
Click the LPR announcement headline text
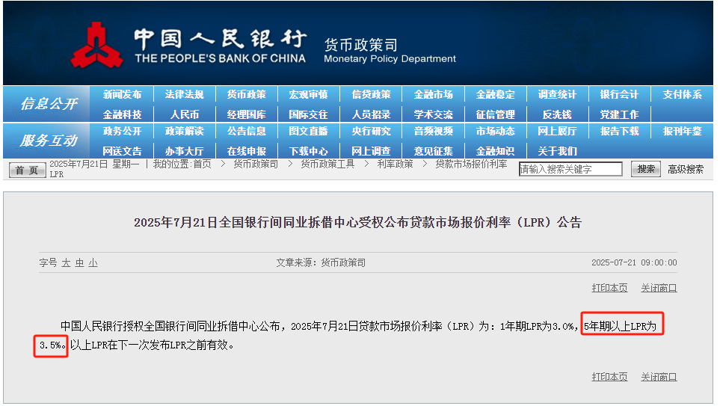[357, 223]
